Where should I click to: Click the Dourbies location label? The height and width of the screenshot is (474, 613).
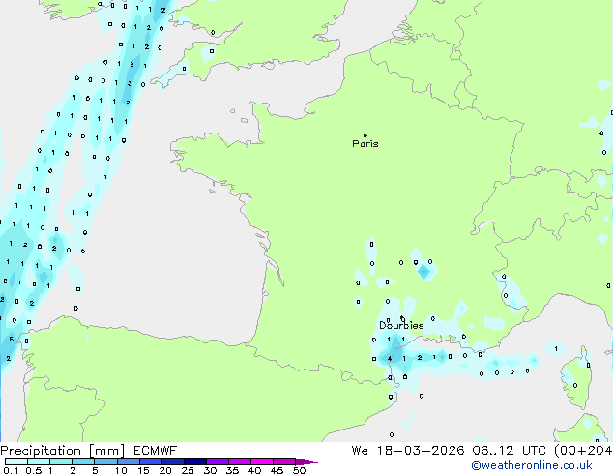(401, 325)
